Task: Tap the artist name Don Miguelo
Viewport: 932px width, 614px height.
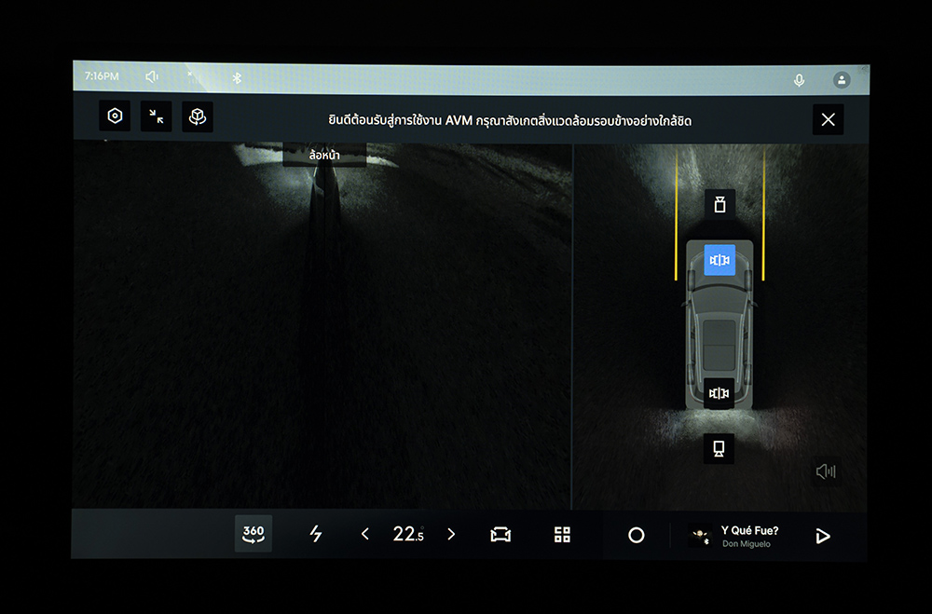Action: [746, 544]
